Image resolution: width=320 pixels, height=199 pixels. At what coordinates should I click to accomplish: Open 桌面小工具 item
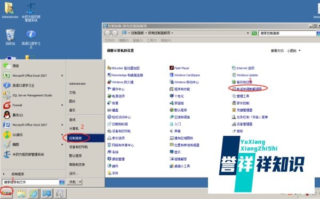pos(180,166)
